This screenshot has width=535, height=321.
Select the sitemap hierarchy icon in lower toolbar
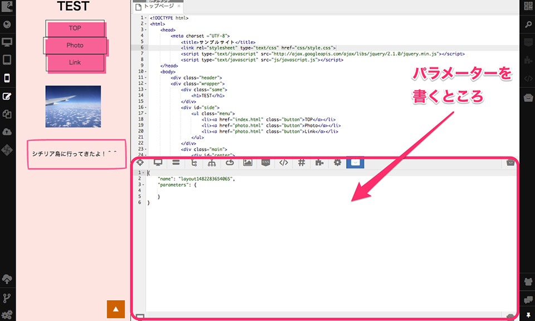point(212,162)
